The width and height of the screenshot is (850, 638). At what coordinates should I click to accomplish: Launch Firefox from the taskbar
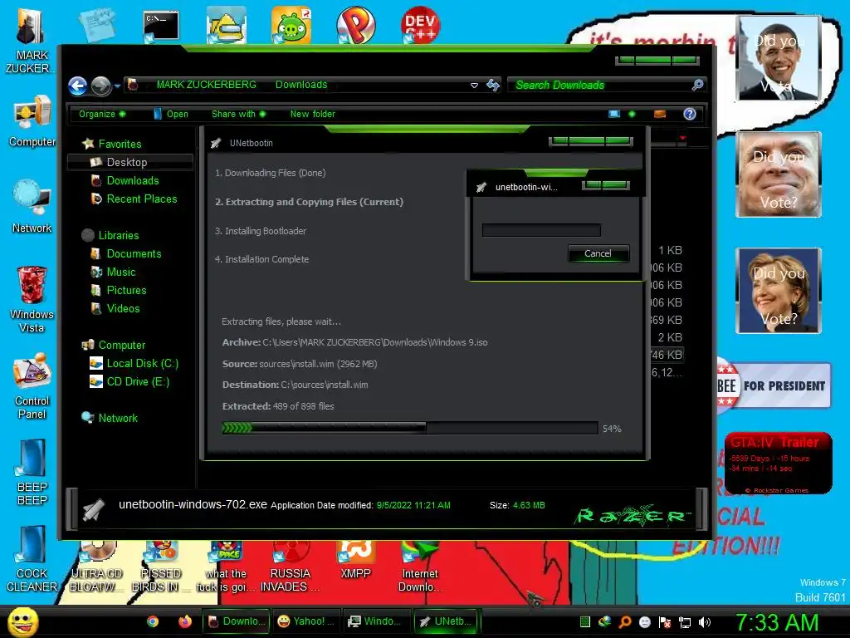pos(185,621)
